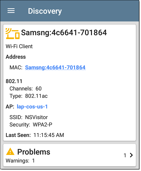The image size is (141, 171).
Task: Open the lap-cos-us-1 AP link
Action: [32, 106]
